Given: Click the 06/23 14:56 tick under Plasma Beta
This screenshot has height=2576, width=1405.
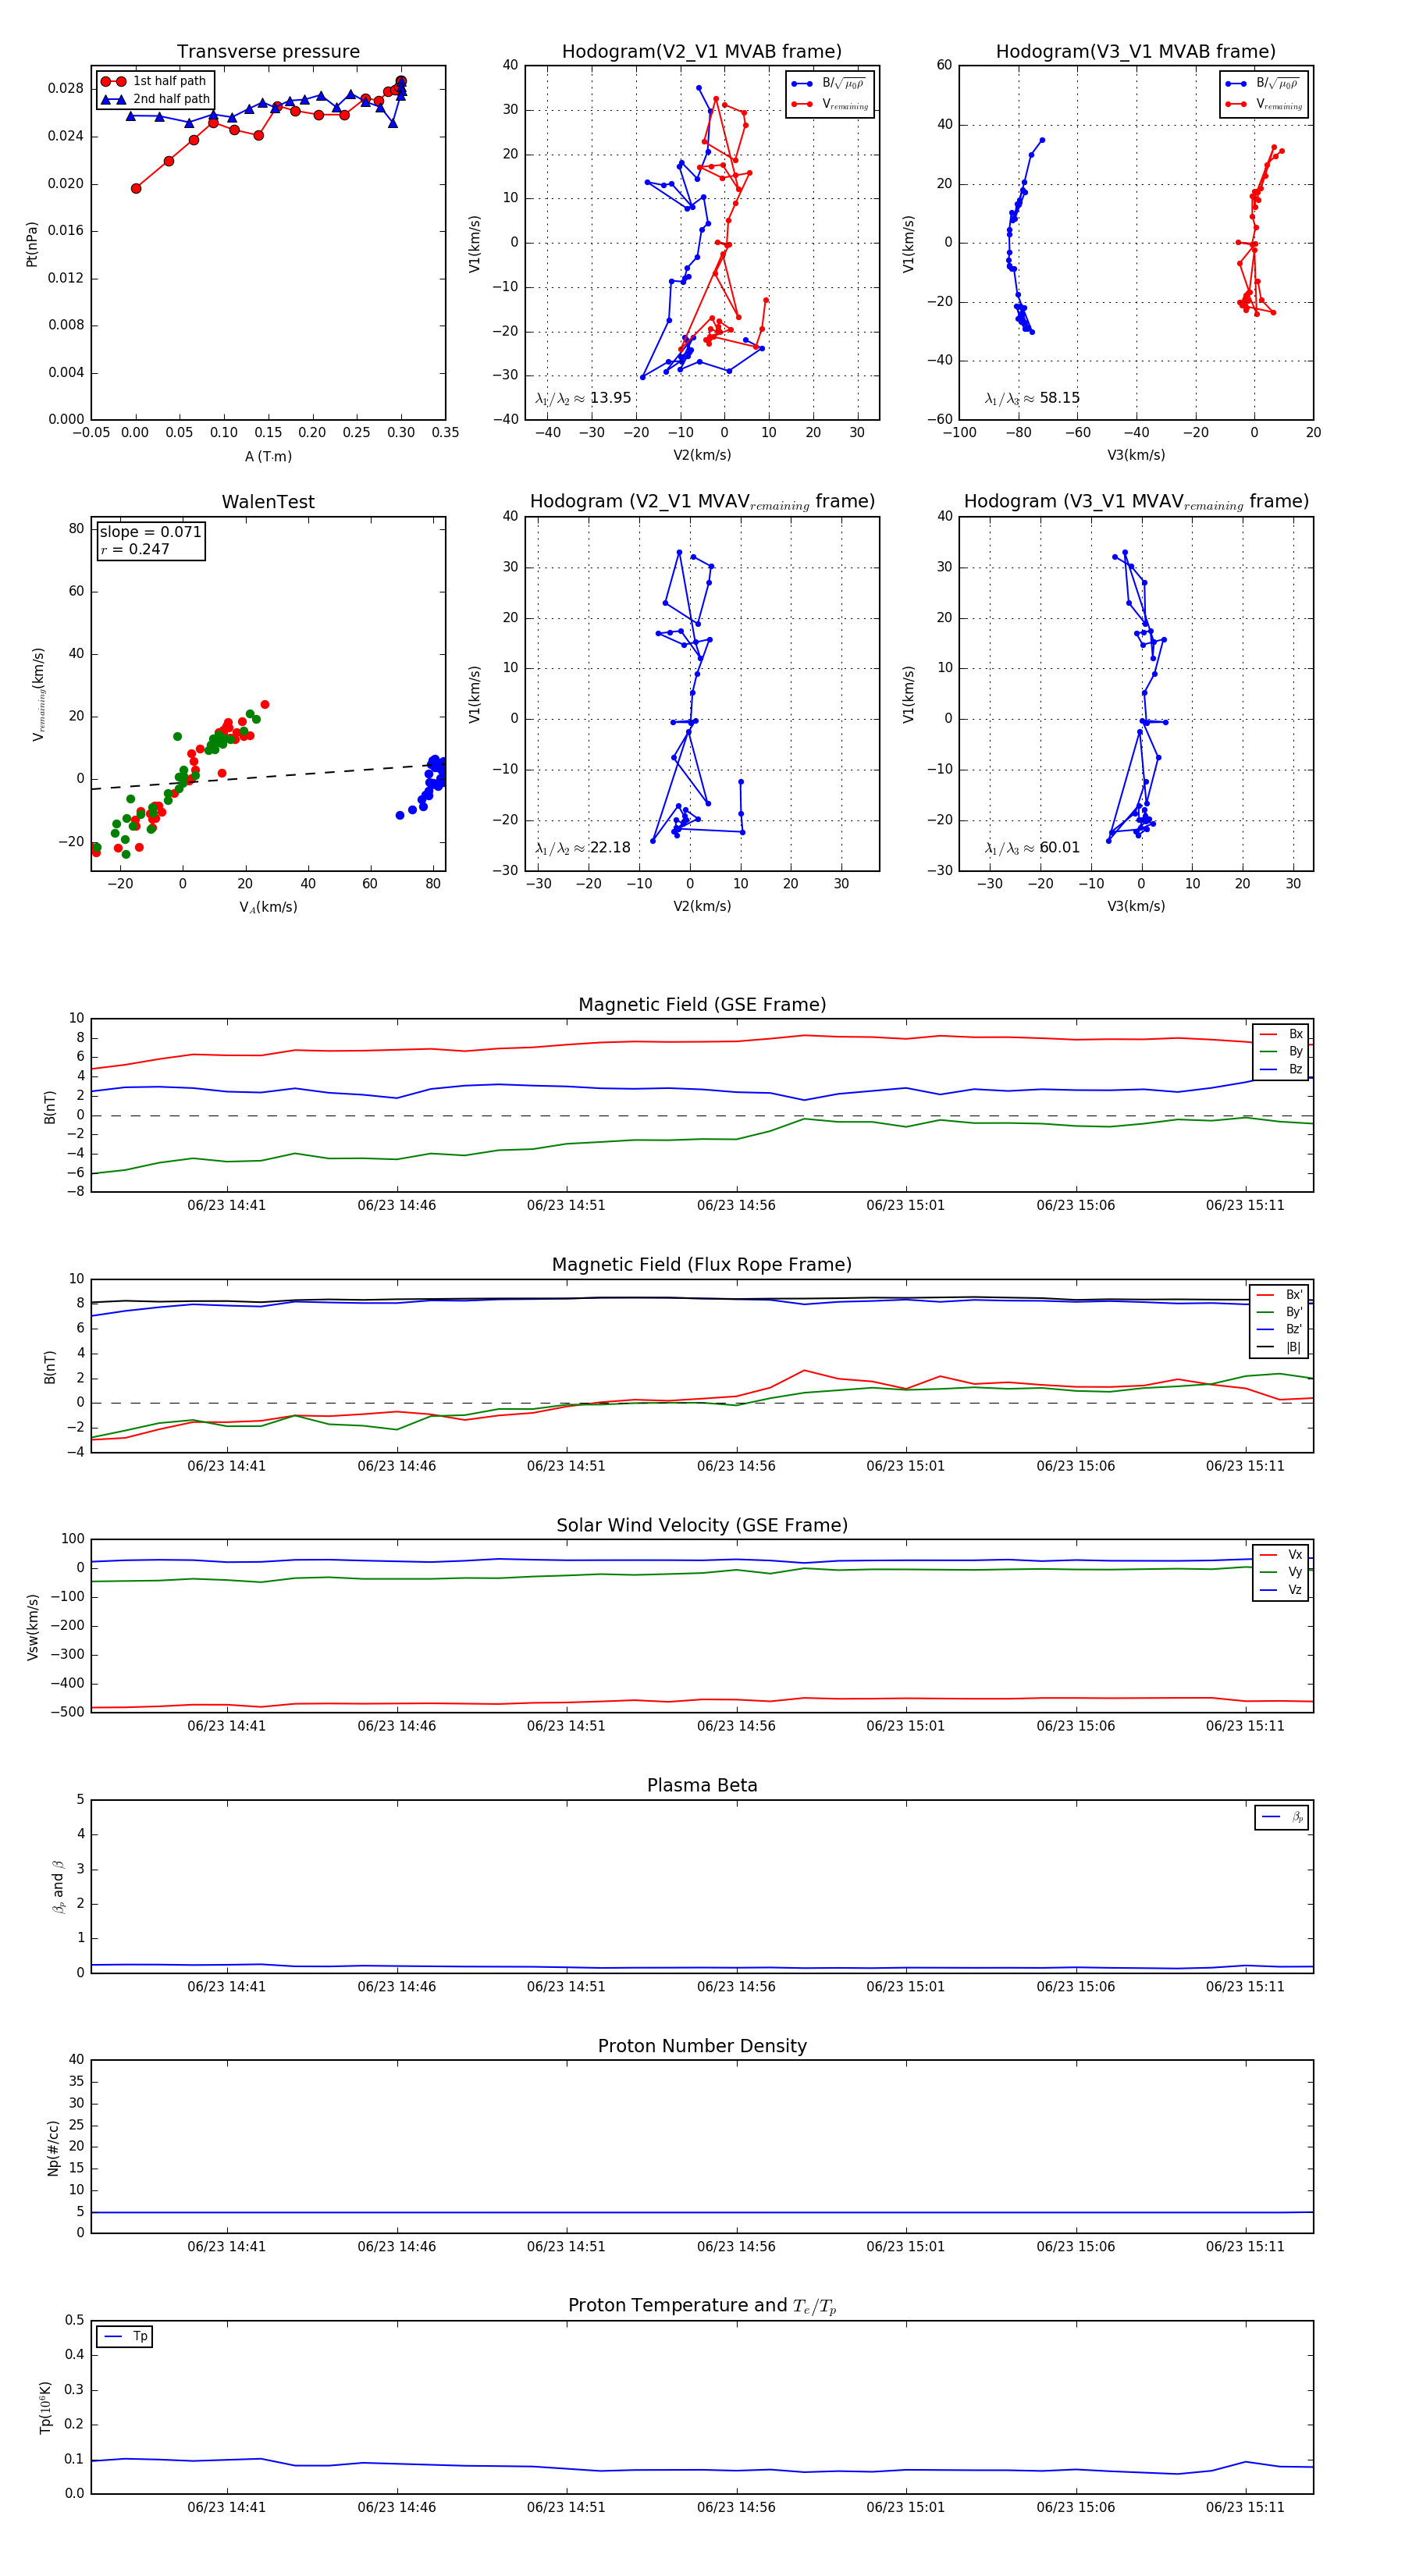Looking at the screenshot, I should [x=736, y=1987].
